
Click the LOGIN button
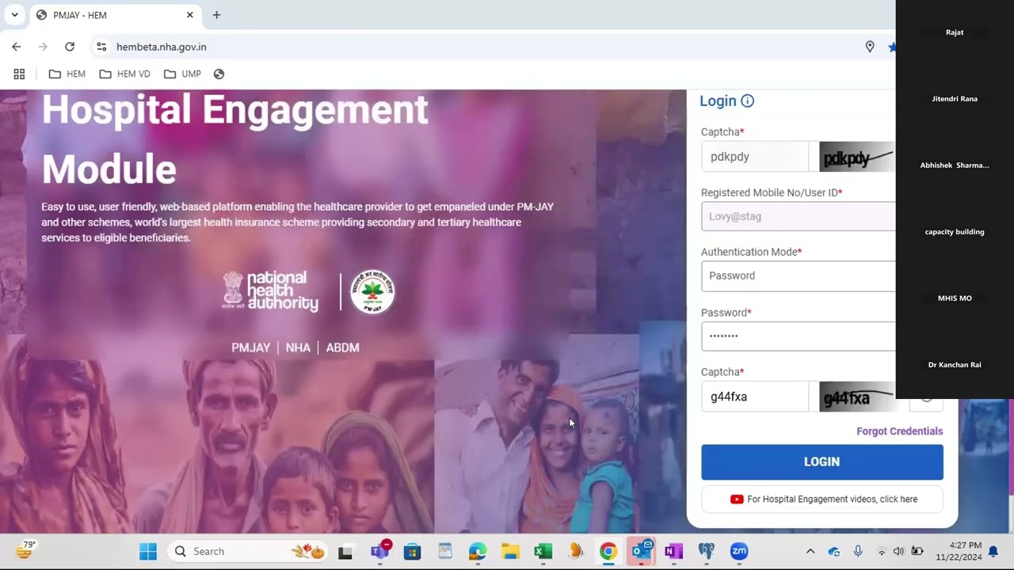point(821,462)
